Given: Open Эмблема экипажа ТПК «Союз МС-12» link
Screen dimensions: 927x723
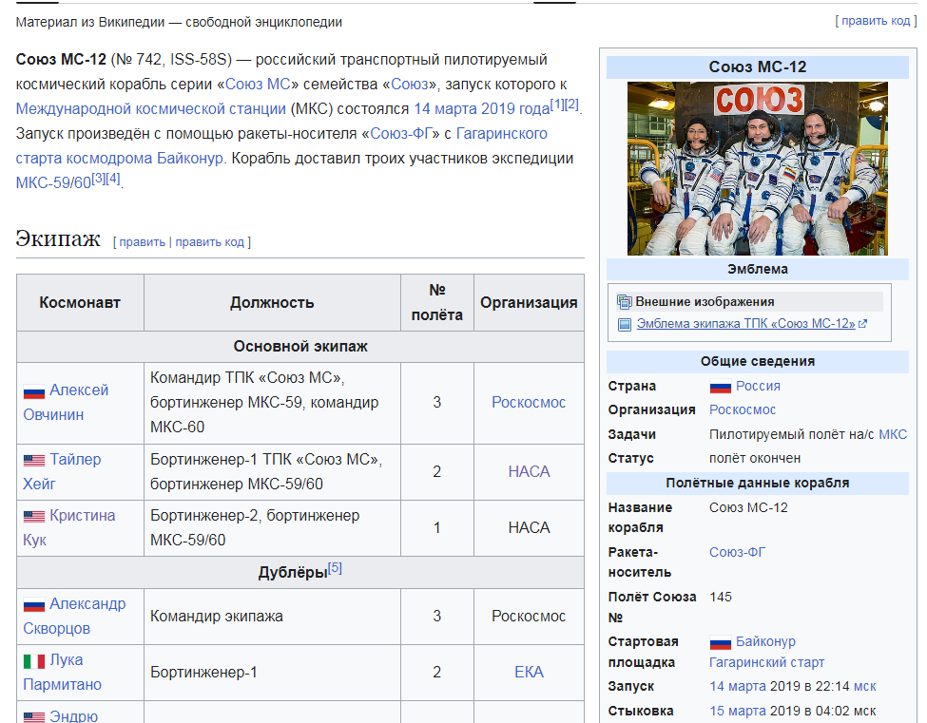Looking at the screenshot, I should 745,324.
